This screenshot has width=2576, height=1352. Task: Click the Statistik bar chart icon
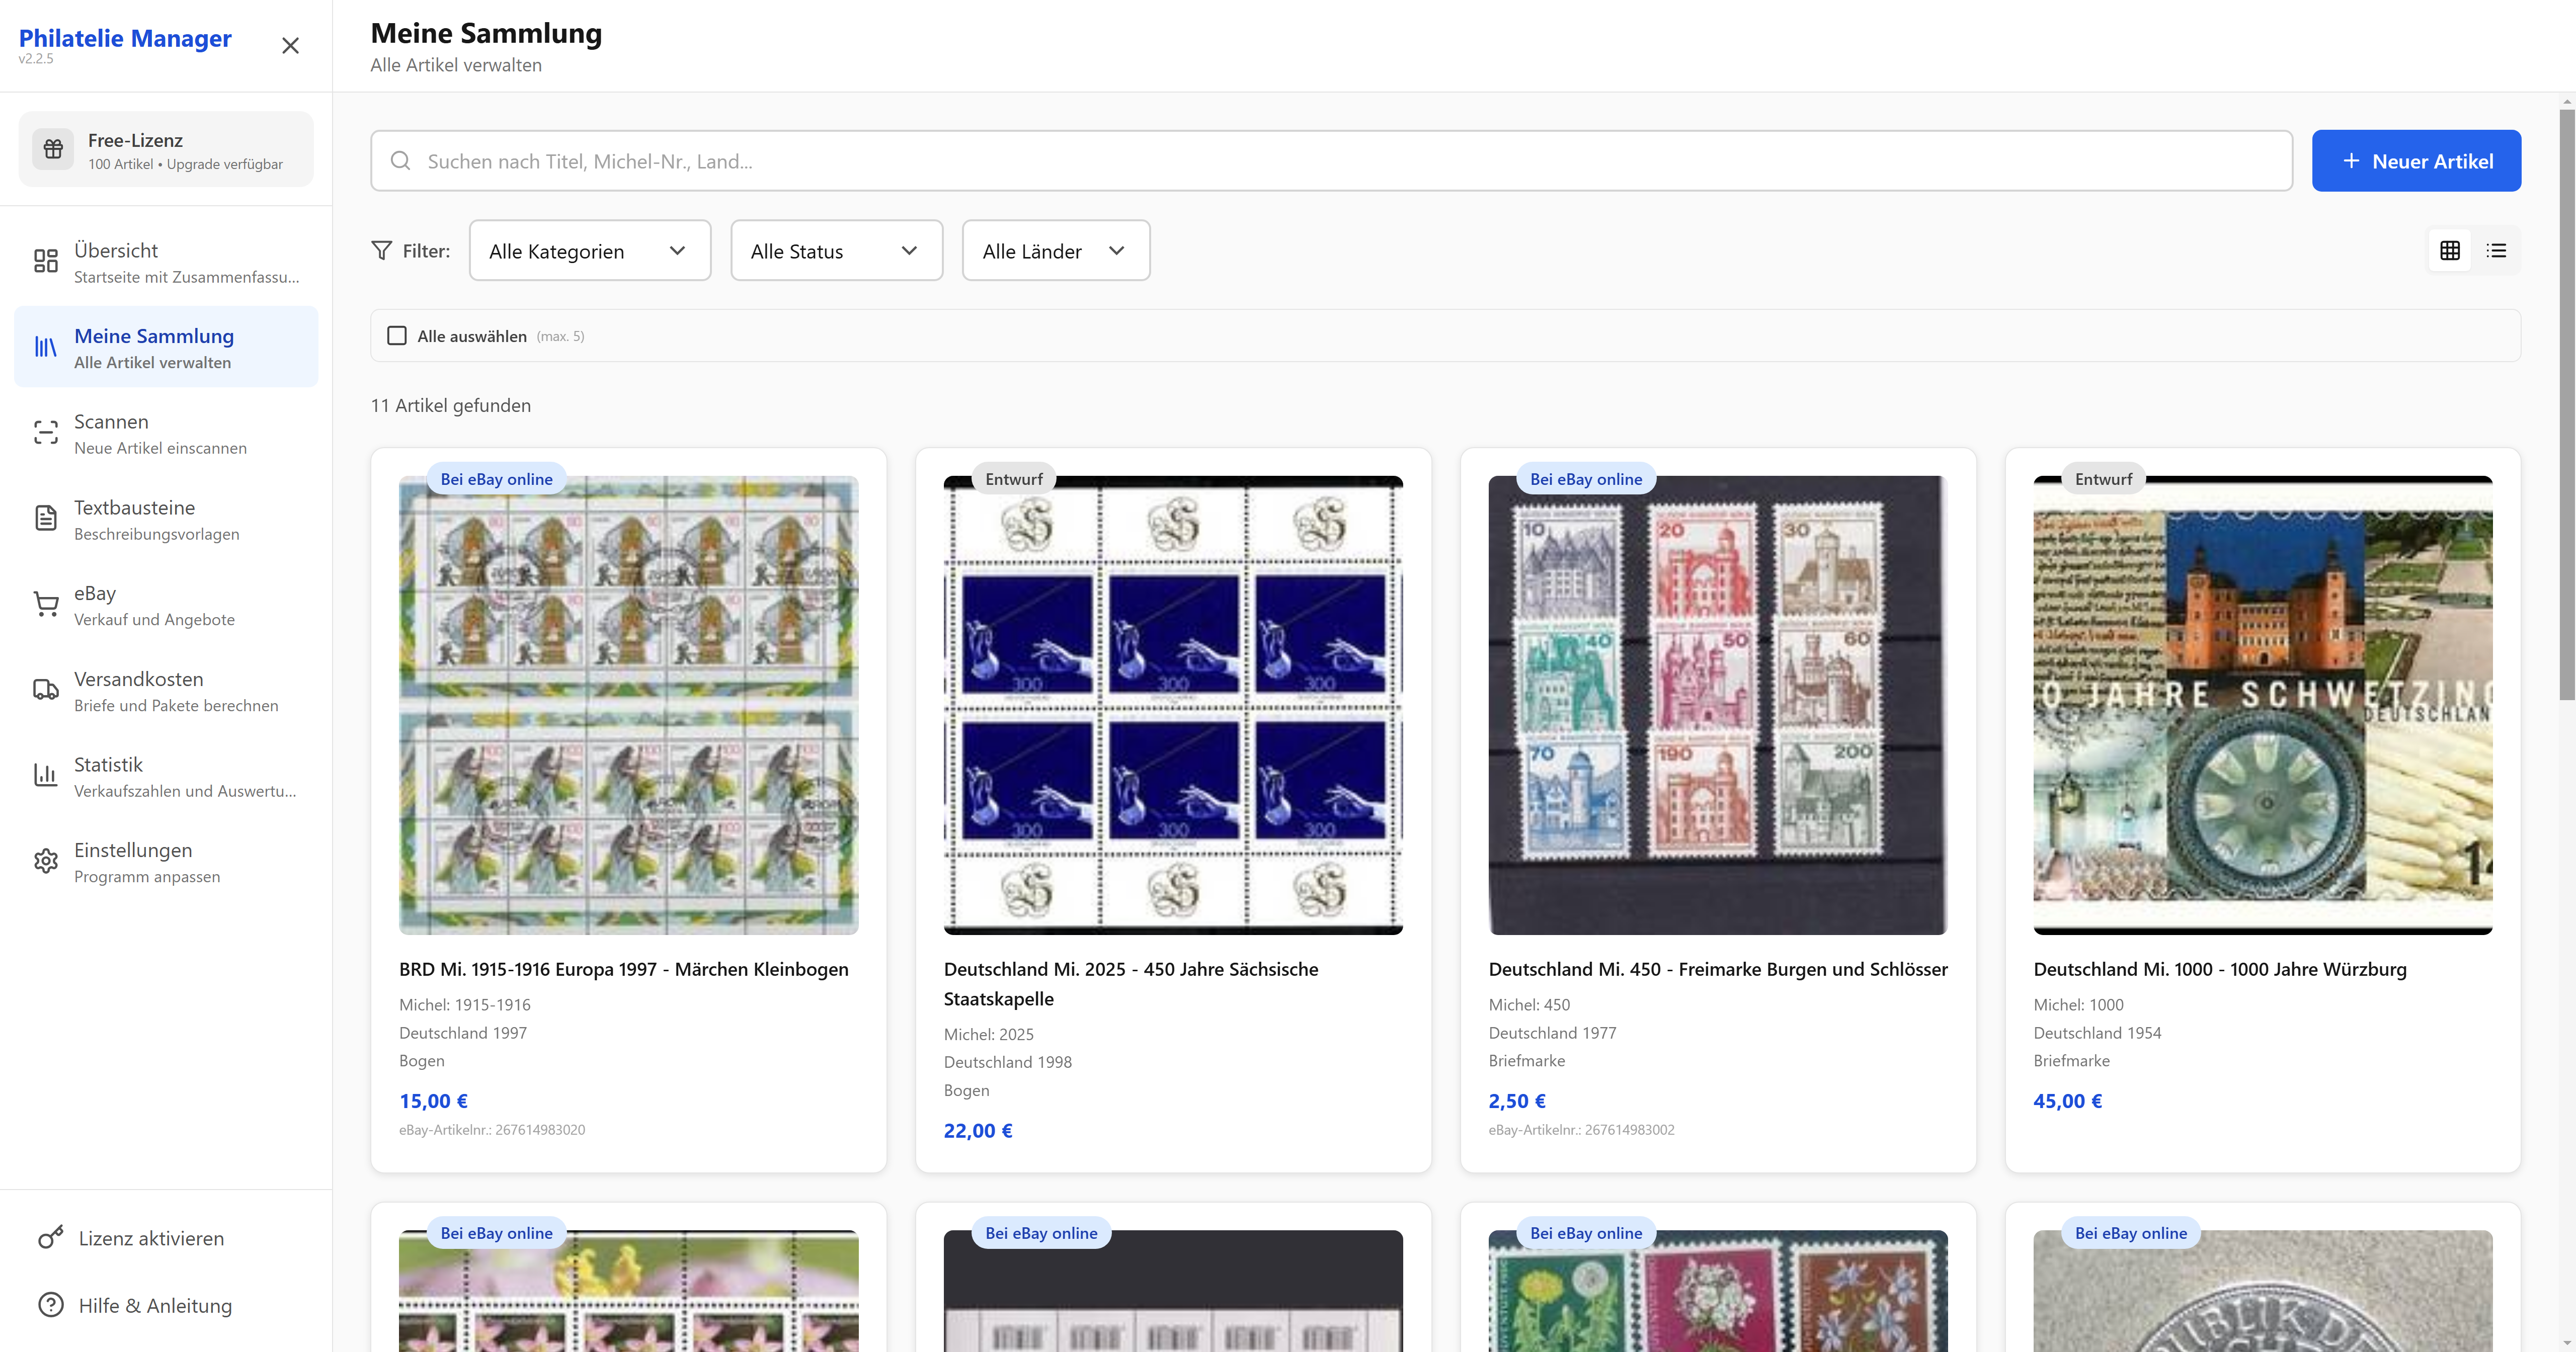coord(46,775)
